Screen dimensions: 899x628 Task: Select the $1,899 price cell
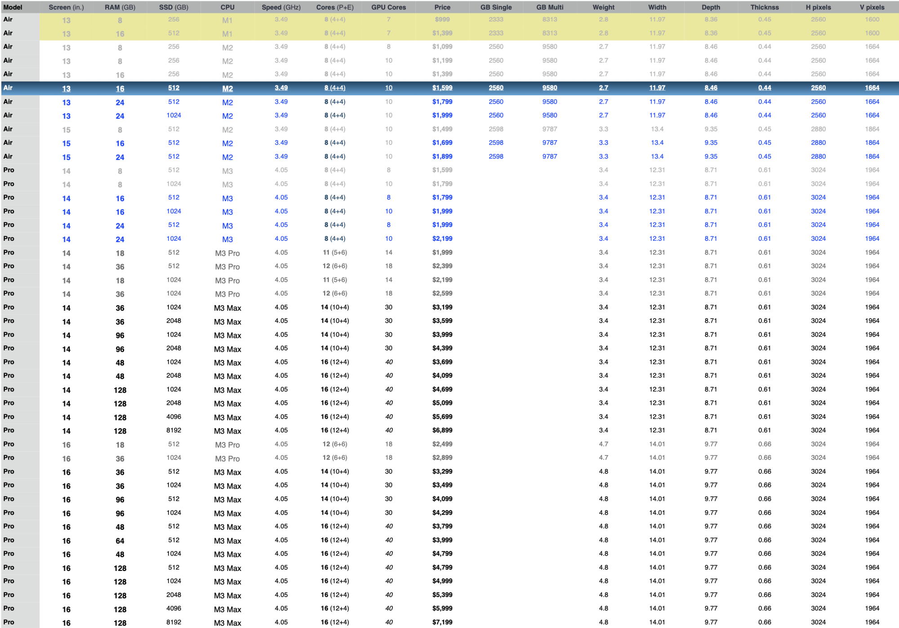coord(442,157)
